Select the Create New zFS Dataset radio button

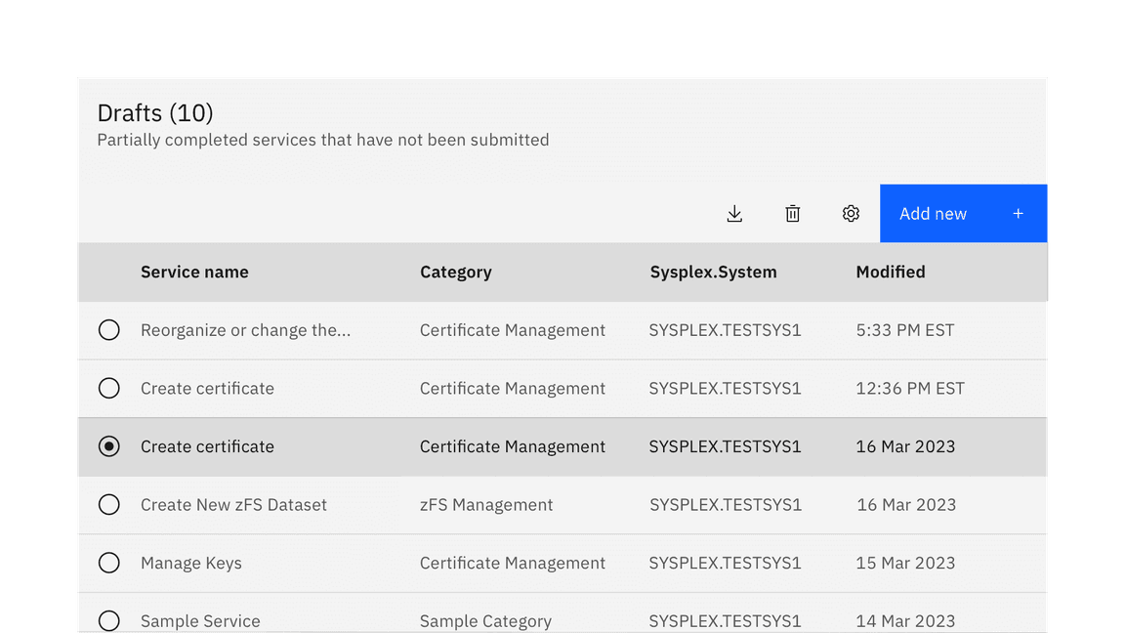pyautogui.click(x=108, y=504)
